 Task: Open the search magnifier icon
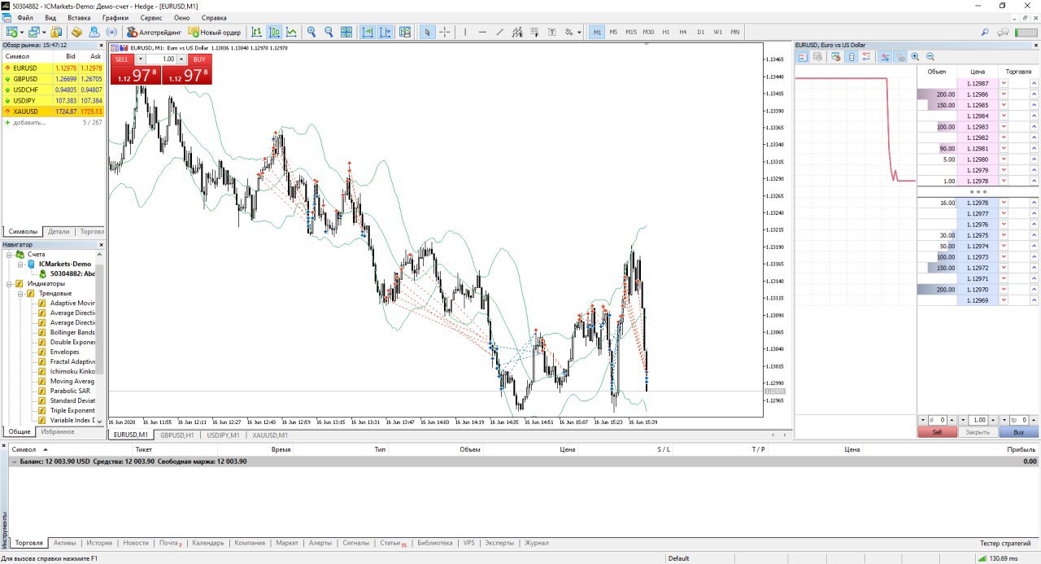pyautogui.click(x=985, y=33)
